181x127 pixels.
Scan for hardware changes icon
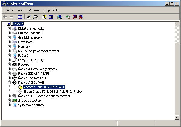59,17
